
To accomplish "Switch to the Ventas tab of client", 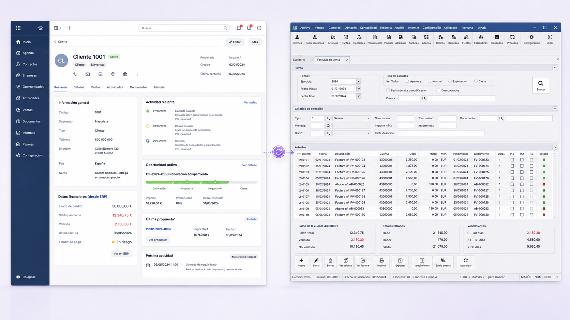I will coord(95,87).
